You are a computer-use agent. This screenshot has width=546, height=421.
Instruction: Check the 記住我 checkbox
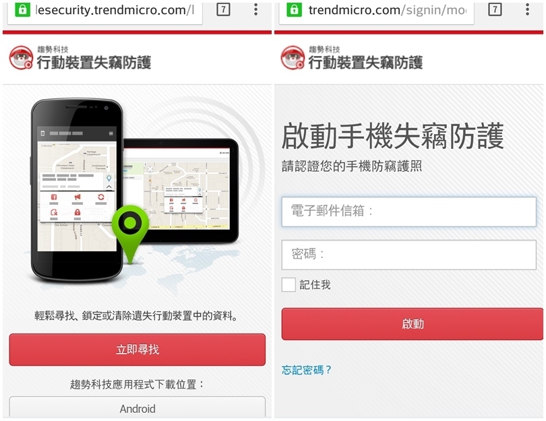tap(289, 285)
